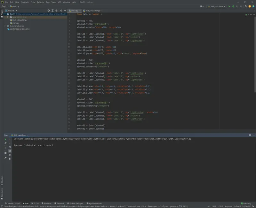The width and height of the screenshot is (256, 208).
Task: Toggle scroll to end in console
Action: pyautogui.click(x=10, y=151)
